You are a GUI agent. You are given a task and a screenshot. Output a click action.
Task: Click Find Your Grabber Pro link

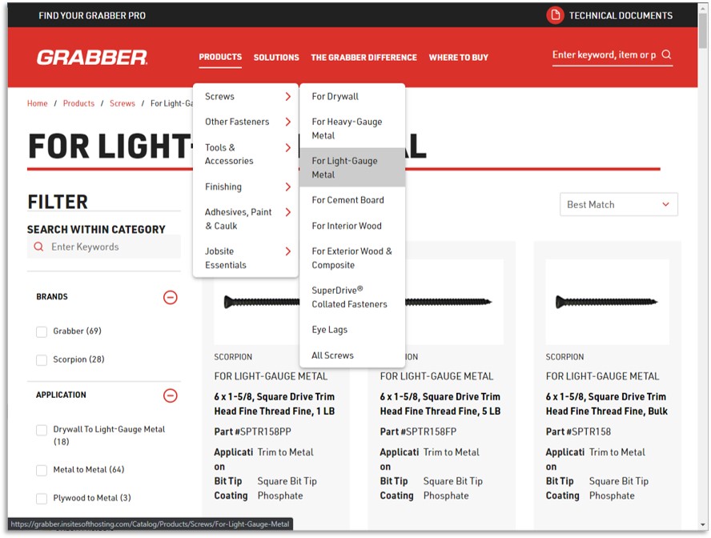pyautogui.click(x=92, y=15)
